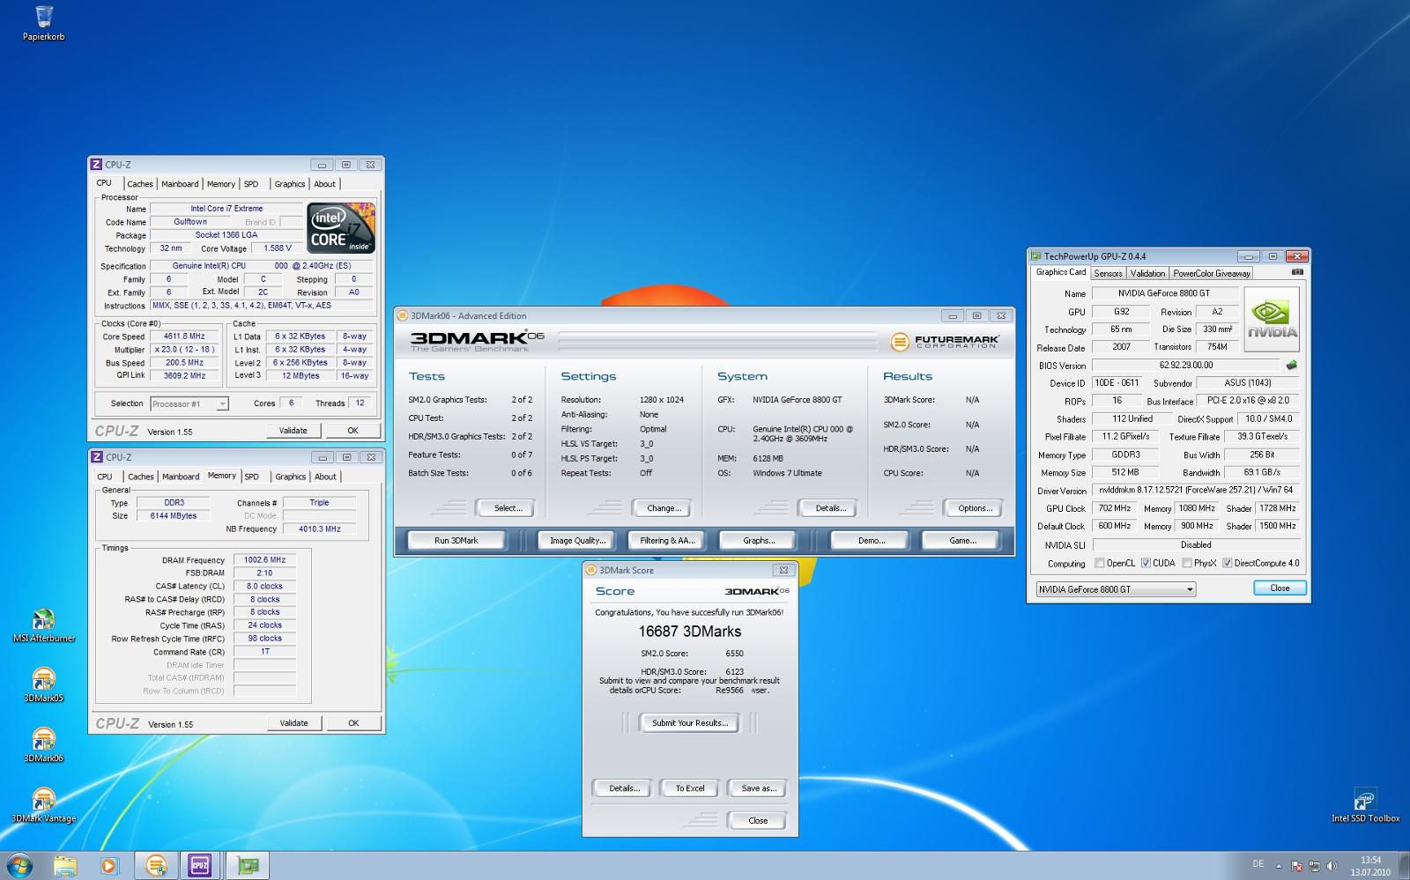The image size is (1410, 880).
Task: Click Details button in 3DMark Score window
Action: (625, 788)
